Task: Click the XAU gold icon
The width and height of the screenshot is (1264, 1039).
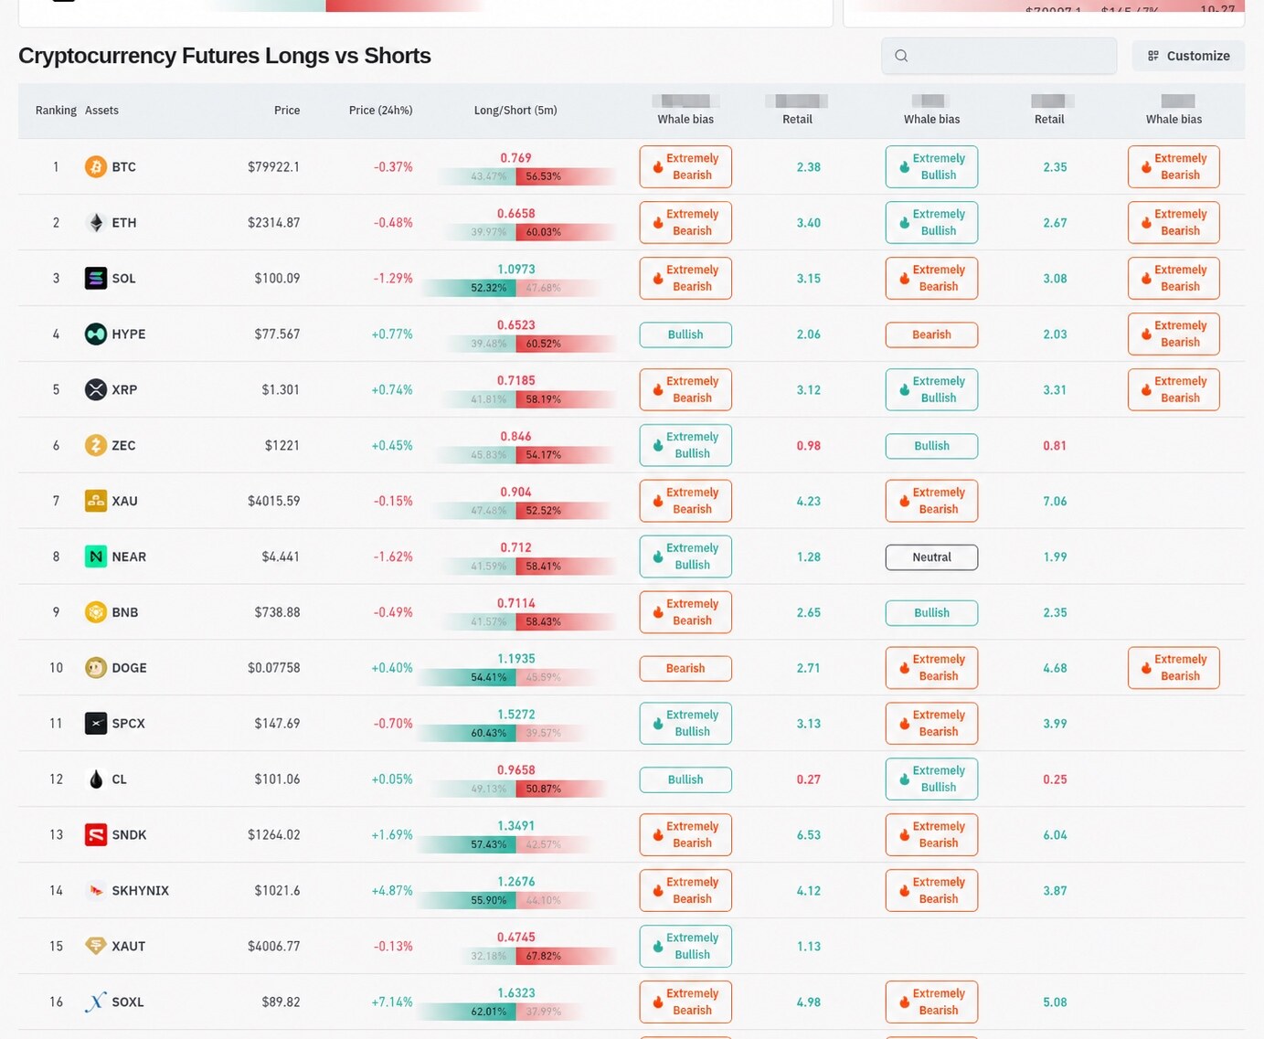Action: coord(96,501)
